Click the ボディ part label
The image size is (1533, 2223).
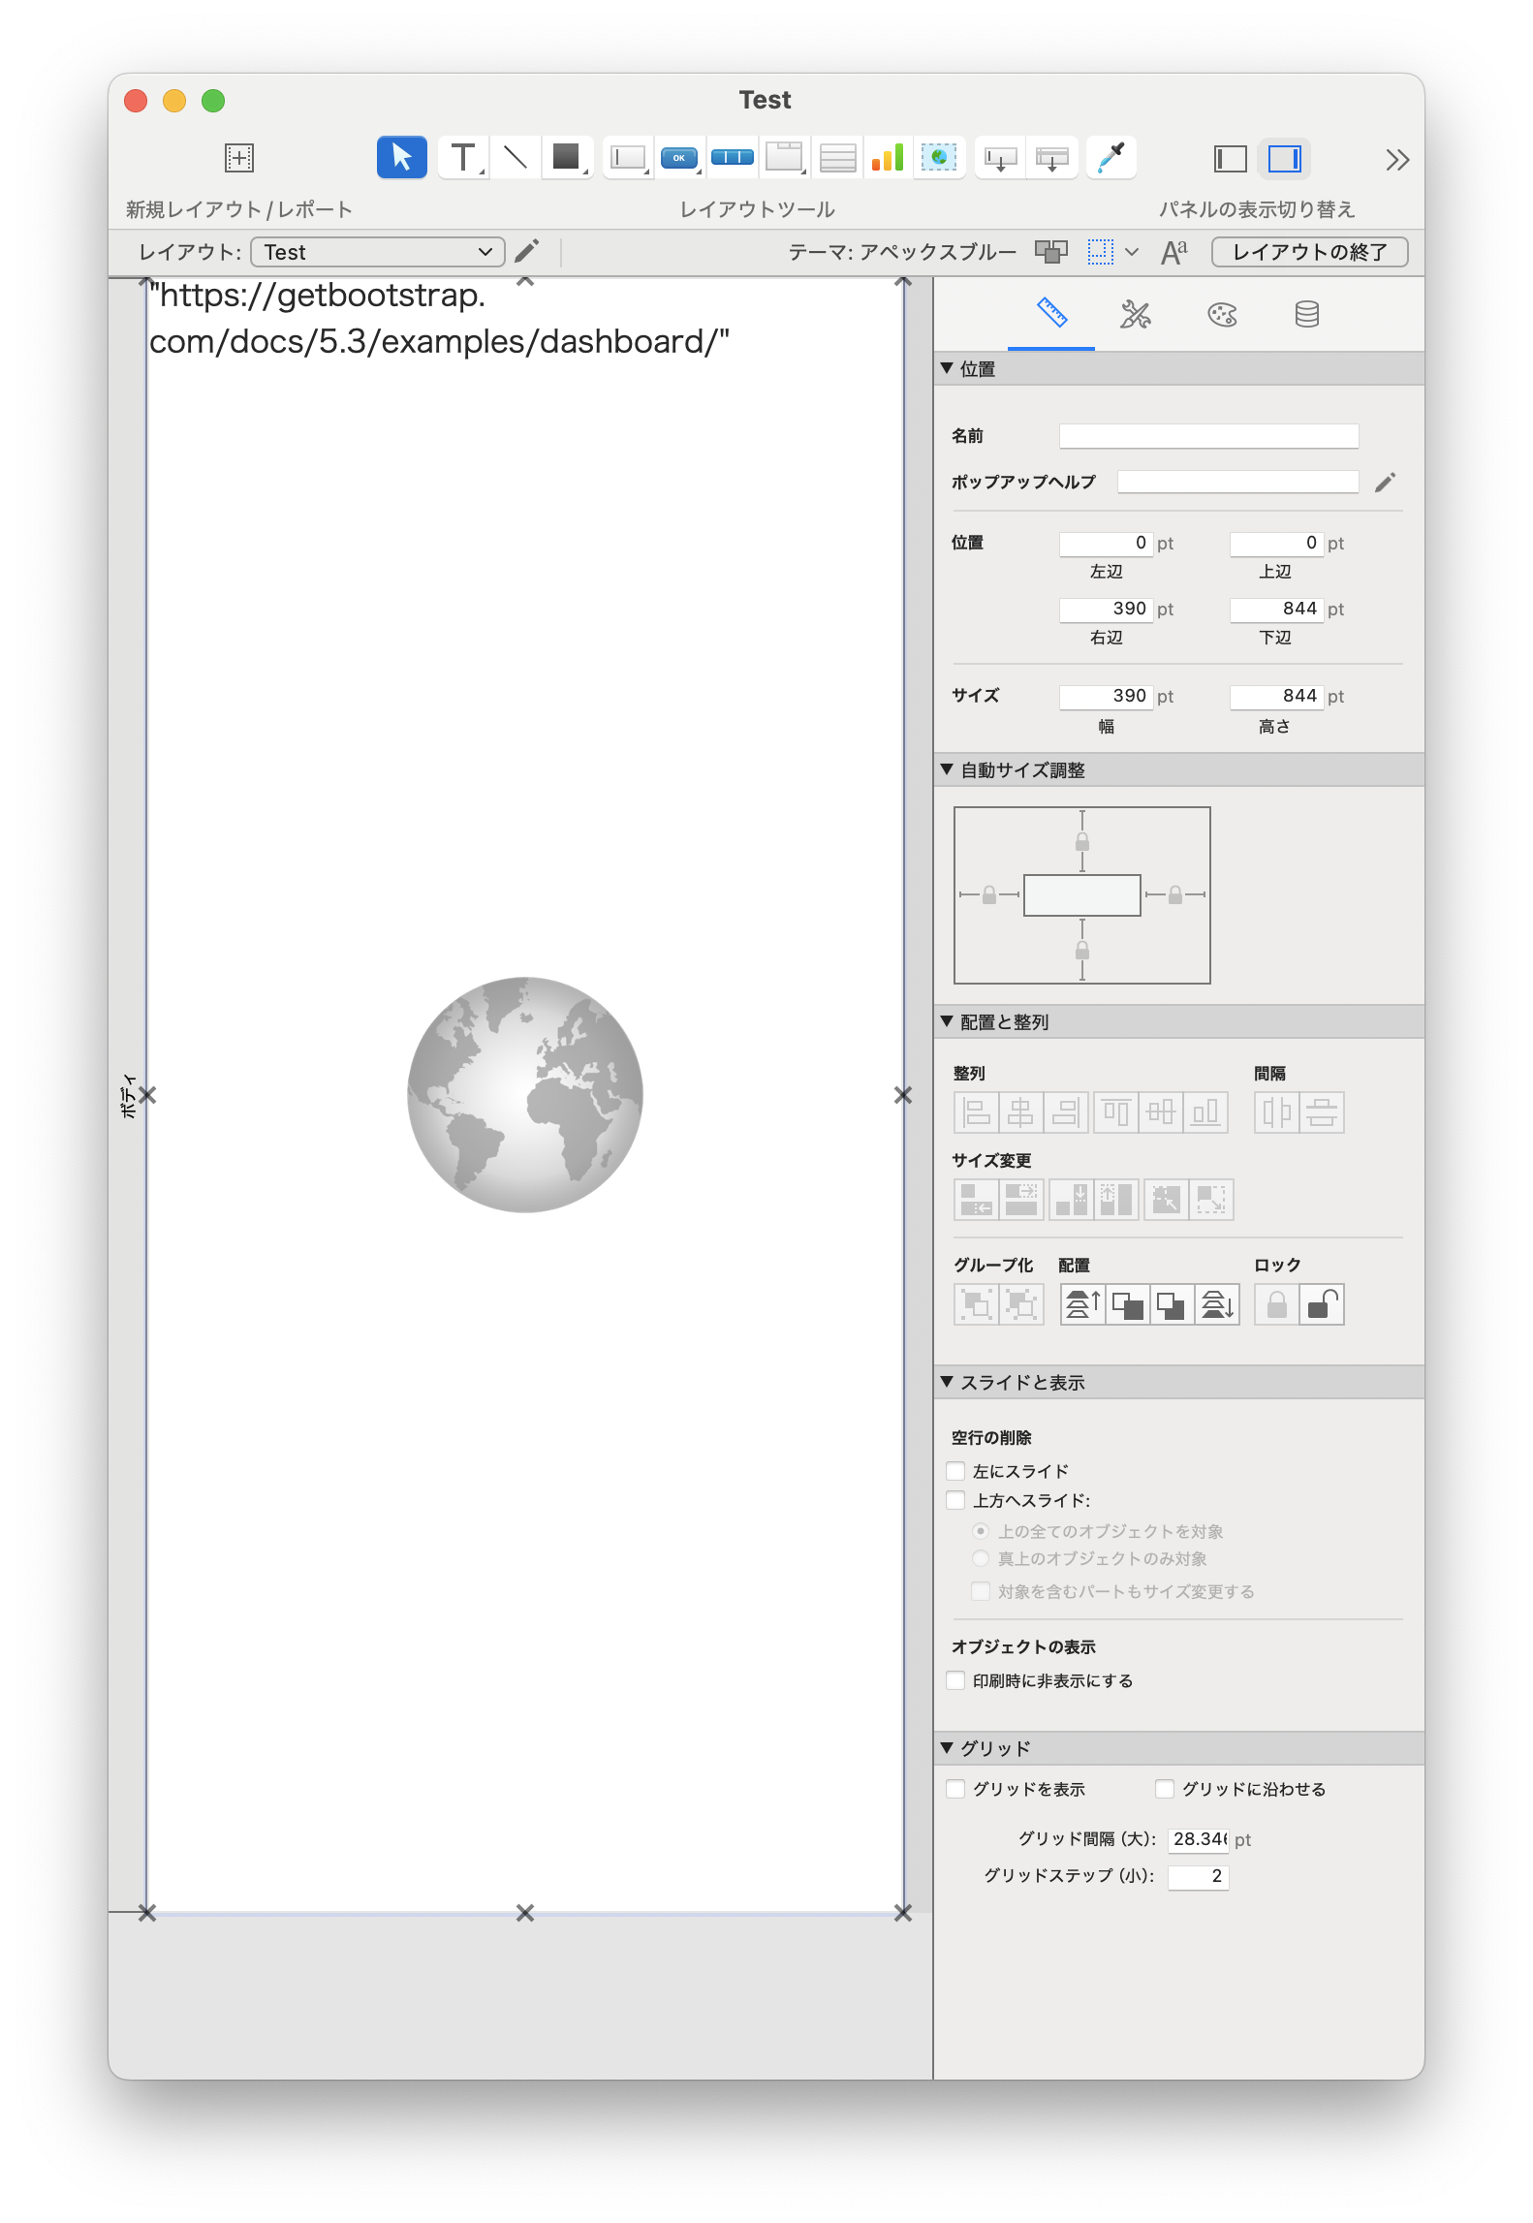tap(127, 1096)
